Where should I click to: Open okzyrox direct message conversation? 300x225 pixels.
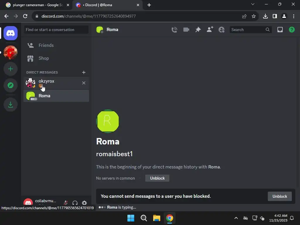point(56,83)
